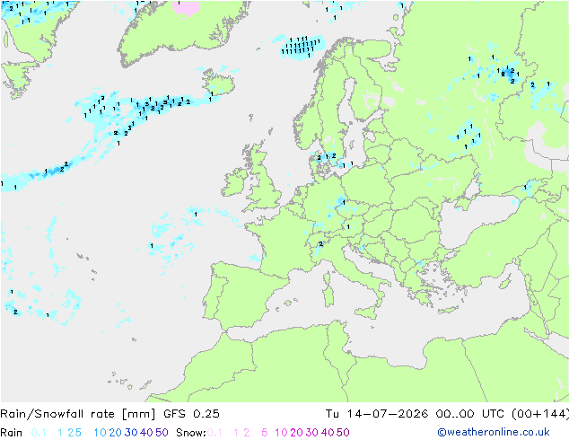Select the blue rain legend value 10
This screenshot has height=440, width=569.
pos(101,433)
